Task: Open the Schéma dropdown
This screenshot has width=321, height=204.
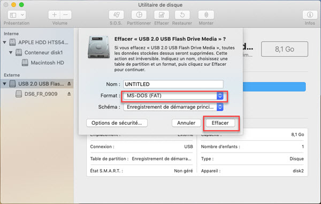Action: pyautogui.click(x=173, y=107)
